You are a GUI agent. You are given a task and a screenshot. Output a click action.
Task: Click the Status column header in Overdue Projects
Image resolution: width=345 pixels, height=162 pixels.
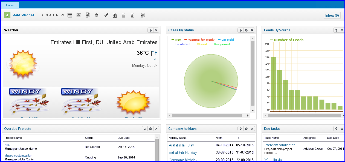(x=89, y=138)
